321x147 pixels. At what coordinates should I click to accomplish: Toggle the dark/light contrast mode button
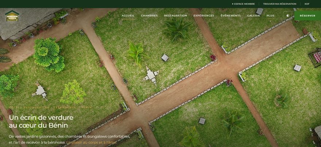tap(288, 16)
